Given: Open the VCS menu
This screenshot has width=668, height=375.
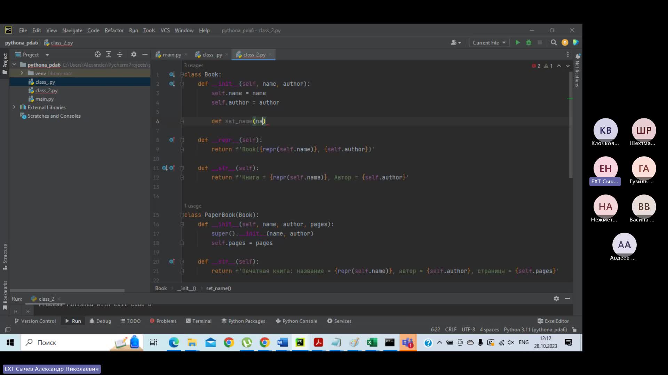Looking at the screenshot, I should tap(165, 31).
